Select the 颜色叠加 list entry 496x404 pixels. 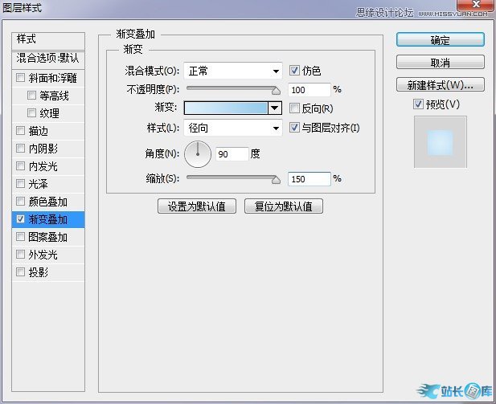point(48,202)
